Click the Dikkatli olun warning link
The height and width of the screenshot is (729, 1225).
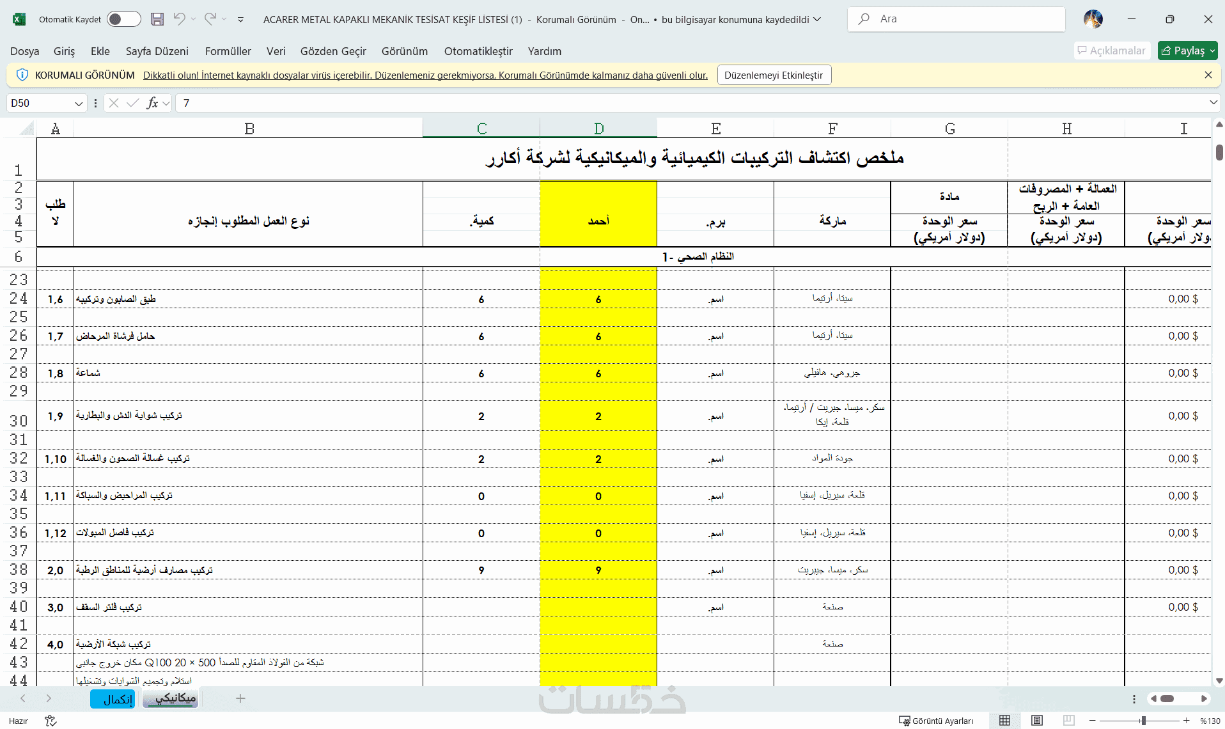point(425,75)
